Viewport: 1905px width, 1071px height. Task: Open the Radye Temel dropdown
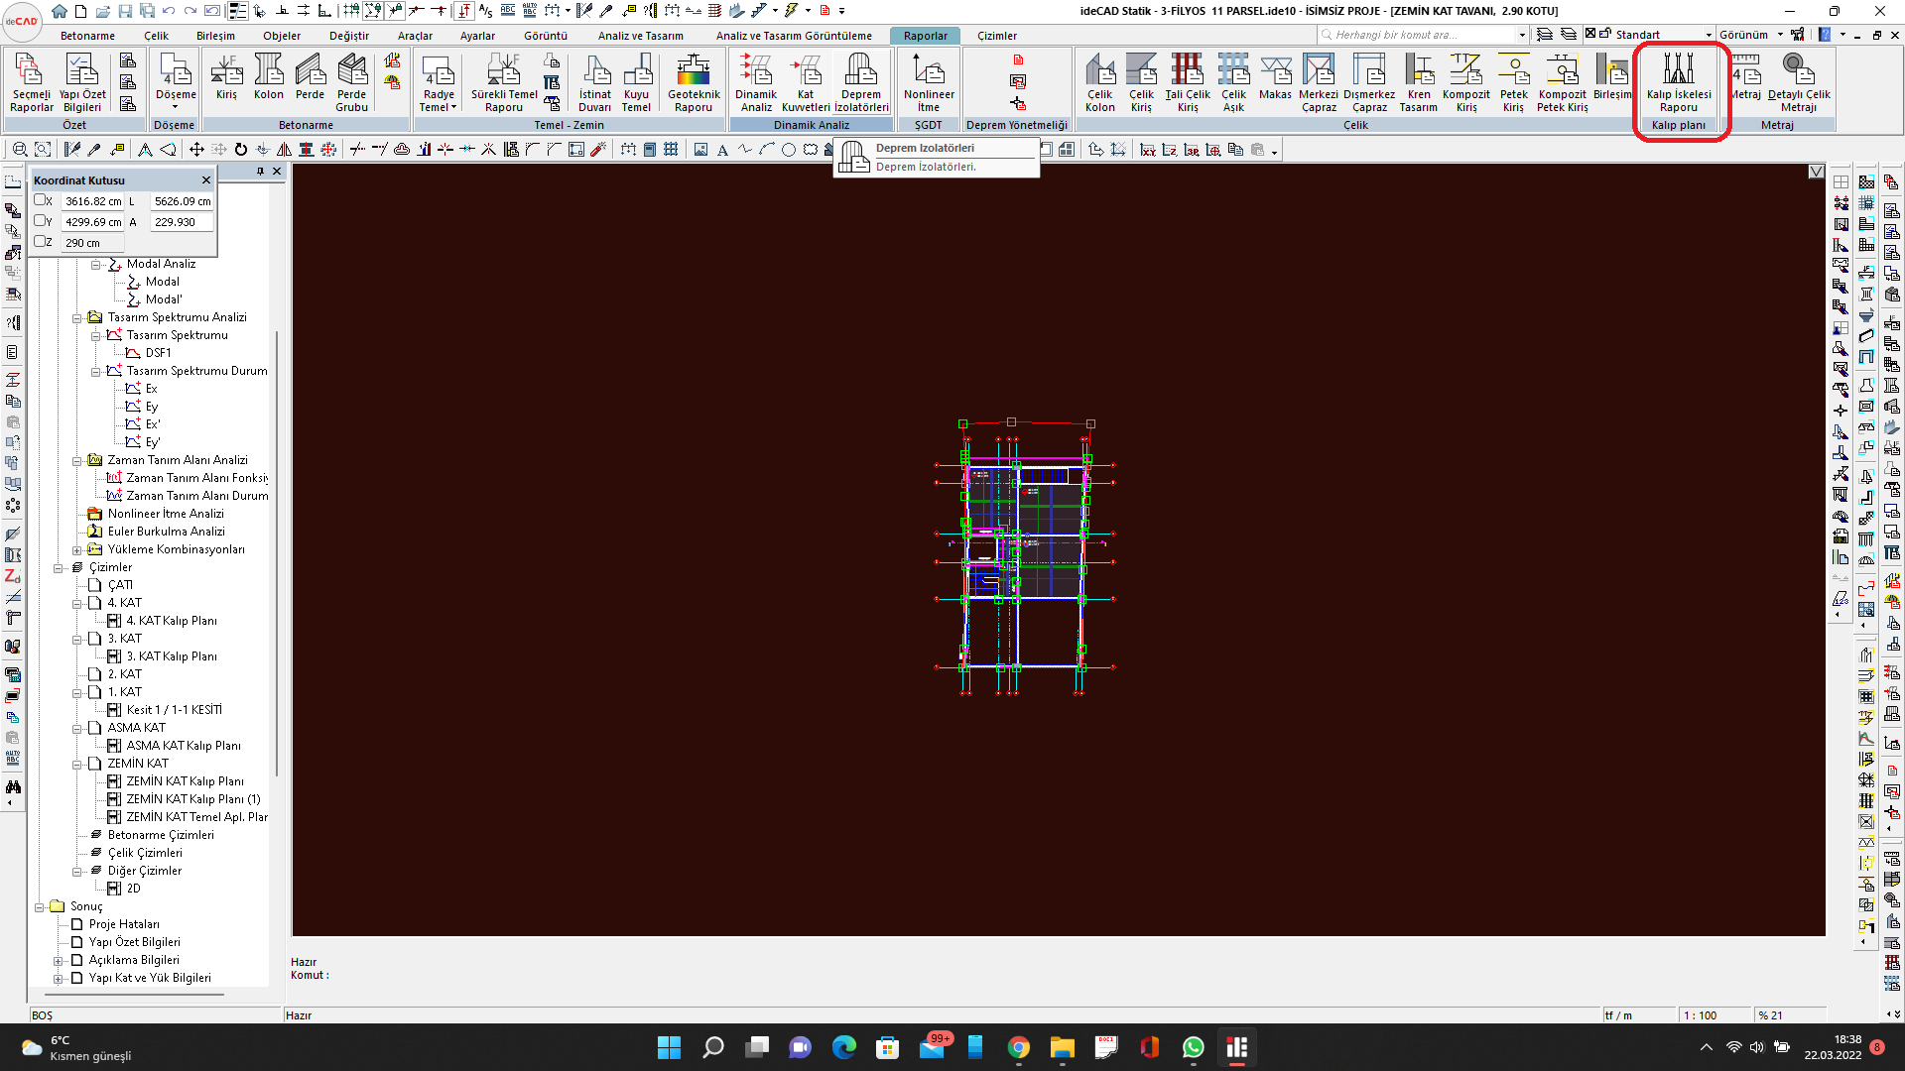[x=453, y=107]
